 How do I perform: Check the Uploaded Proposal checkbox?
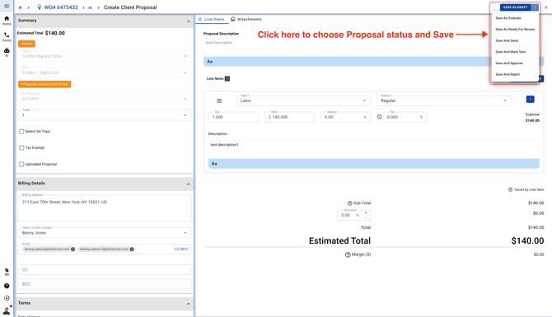point(21,164)
